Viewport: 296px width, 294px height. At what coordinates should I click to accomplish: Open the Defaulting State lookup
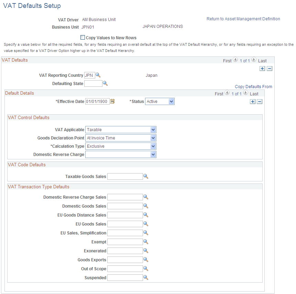click(106, 83)
